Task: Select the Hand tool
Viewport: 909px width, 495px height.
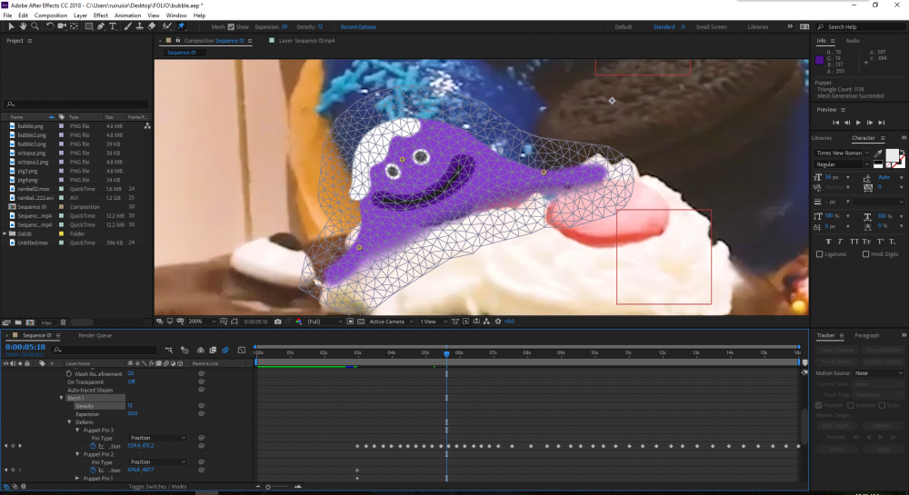Action: (23, 26)
